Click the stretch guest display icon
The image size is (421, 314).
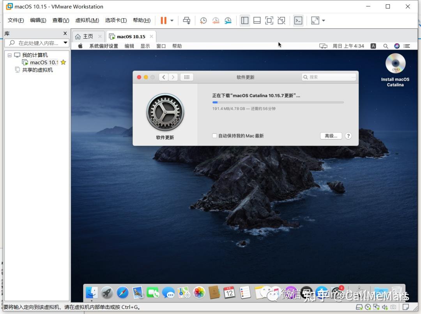315,20
